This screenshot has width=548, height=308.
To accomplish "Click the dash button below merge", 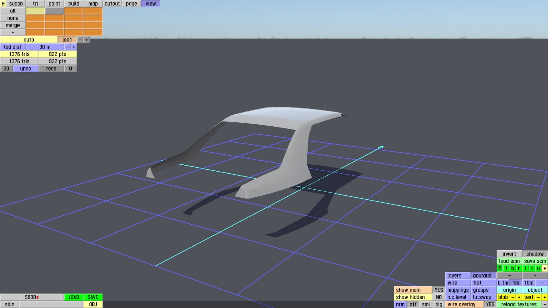I will 13,32.
